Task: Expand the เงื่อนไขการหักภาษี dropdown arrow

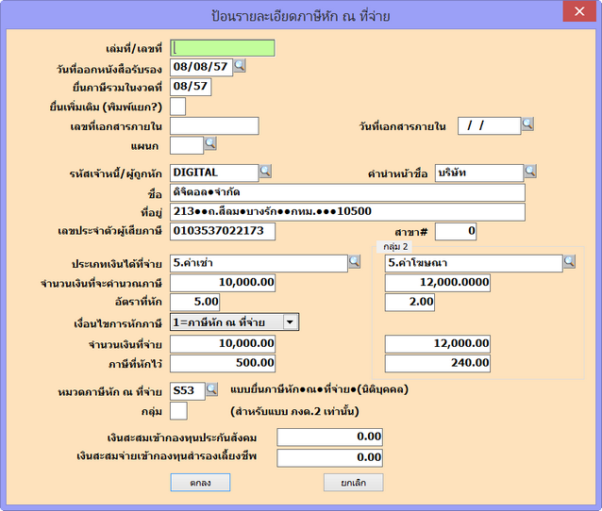Action: click(290, 321)
